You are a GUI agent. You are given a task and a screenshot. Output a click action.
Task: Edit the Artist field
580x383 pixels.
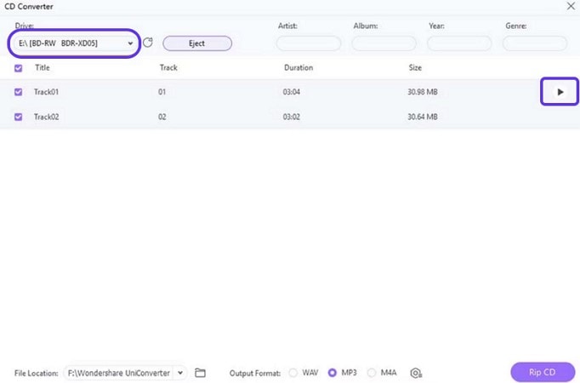309,43
